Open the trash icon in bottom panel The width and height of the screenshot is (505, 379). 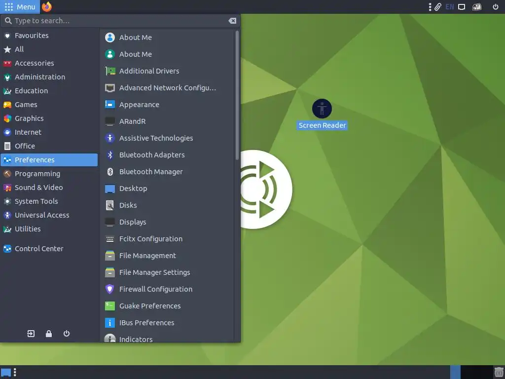[x=499, y=372]
